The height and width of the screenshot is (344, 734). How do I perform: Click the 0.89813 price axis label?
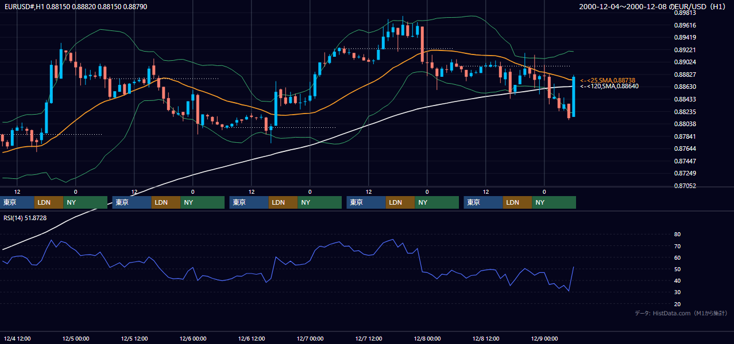coord(685,13)
